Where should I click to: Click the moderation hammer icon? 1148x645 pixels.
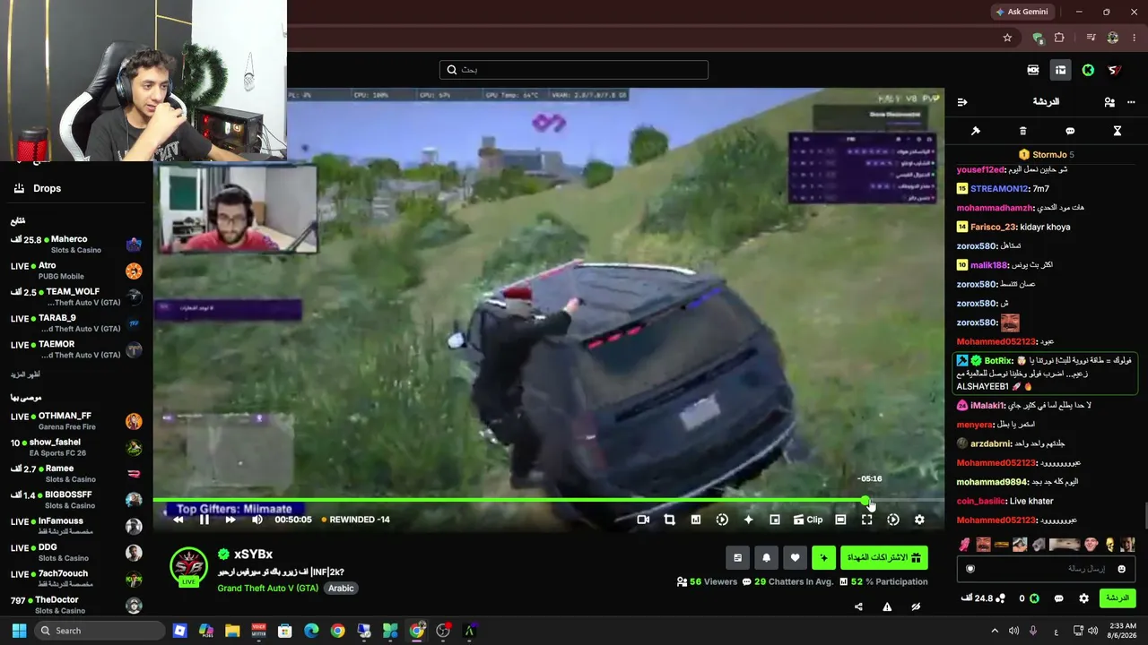(x=976, y=131)
